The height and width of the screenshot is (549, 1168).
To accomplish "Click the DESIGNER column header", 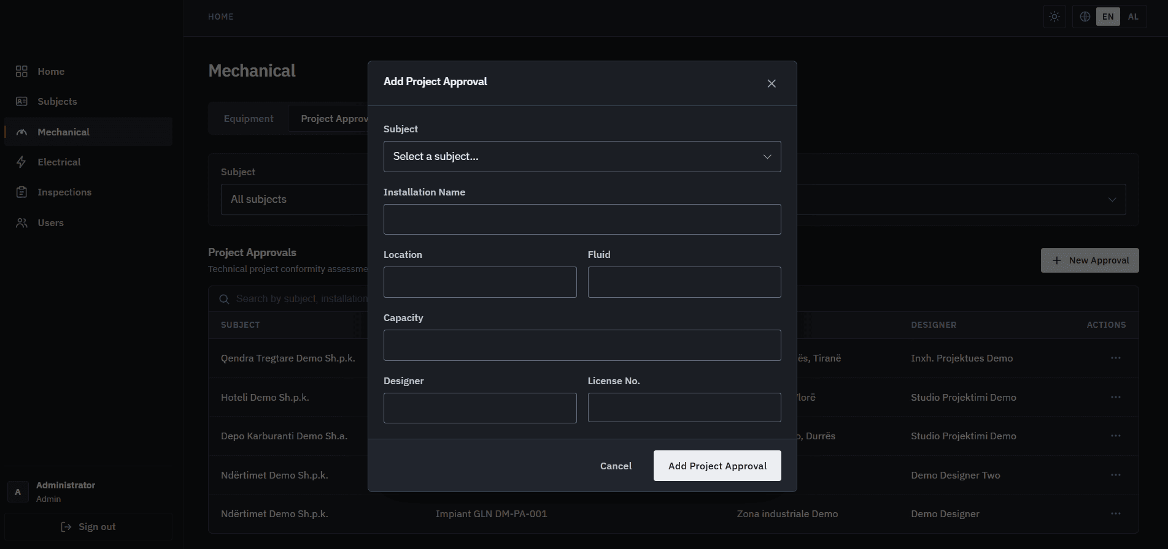I will [934, 325].
